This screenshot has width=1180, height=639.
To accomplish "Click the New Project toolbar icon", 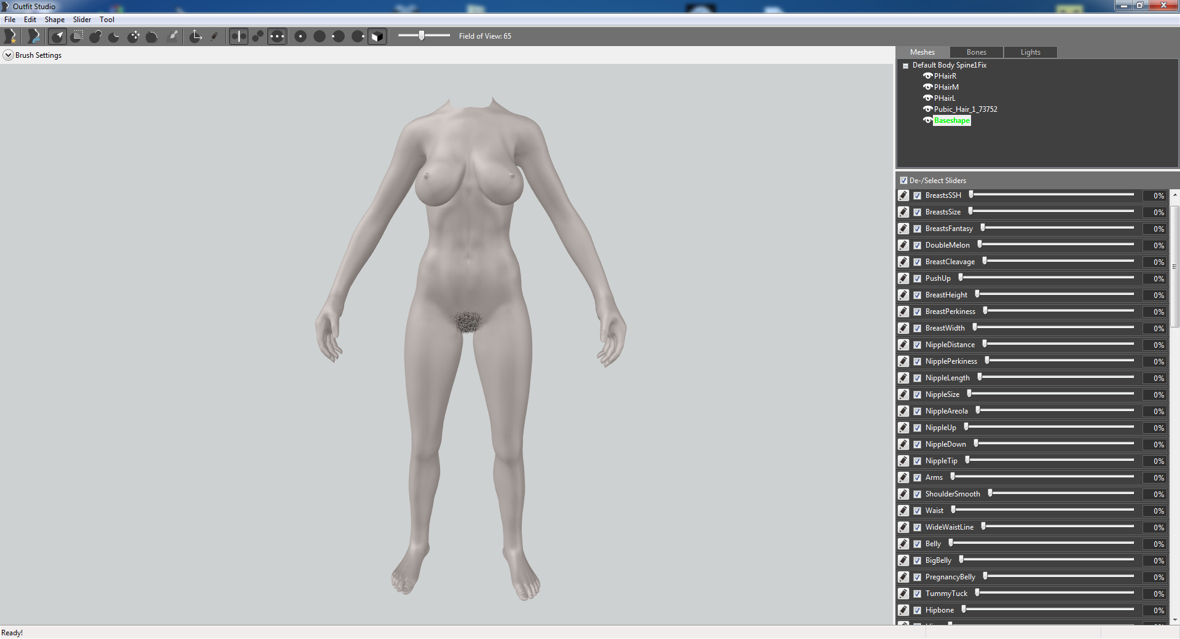I will tap(10, 36).
